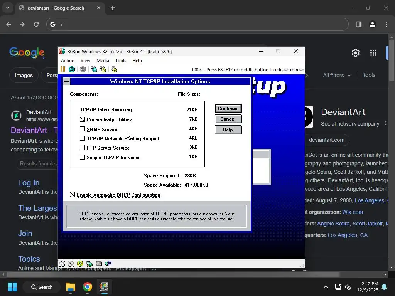Toggle Enable Automatic DHCP Configuration checkbox
This screenshot has height=296, width=395.
click(72, 195)
